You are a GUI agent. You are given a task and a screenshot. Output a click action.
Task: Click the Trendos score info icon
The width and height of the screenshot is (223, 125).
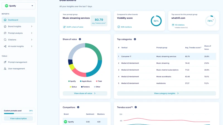[136, 107]
